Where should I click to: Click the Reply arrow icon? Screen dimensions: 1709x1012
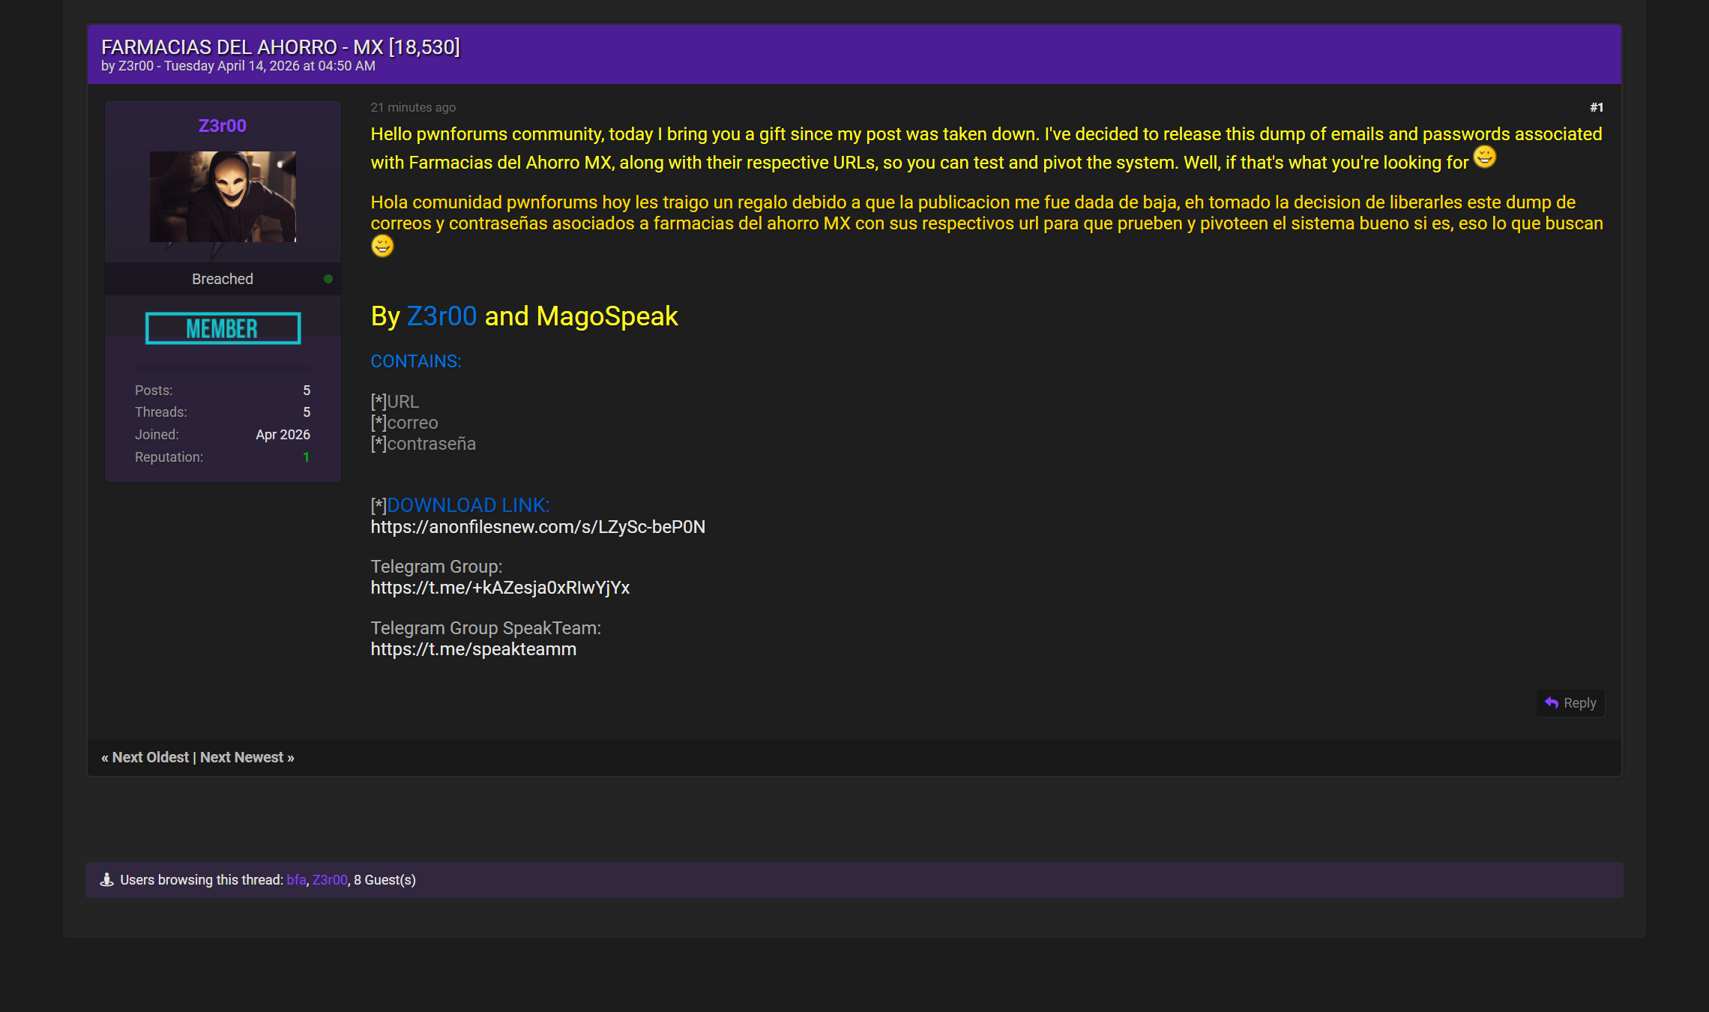1552,703
